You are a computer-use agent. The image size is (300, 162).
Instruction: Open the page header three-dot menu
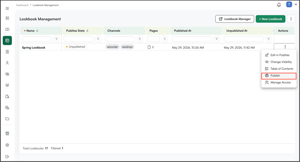point(291,19)
